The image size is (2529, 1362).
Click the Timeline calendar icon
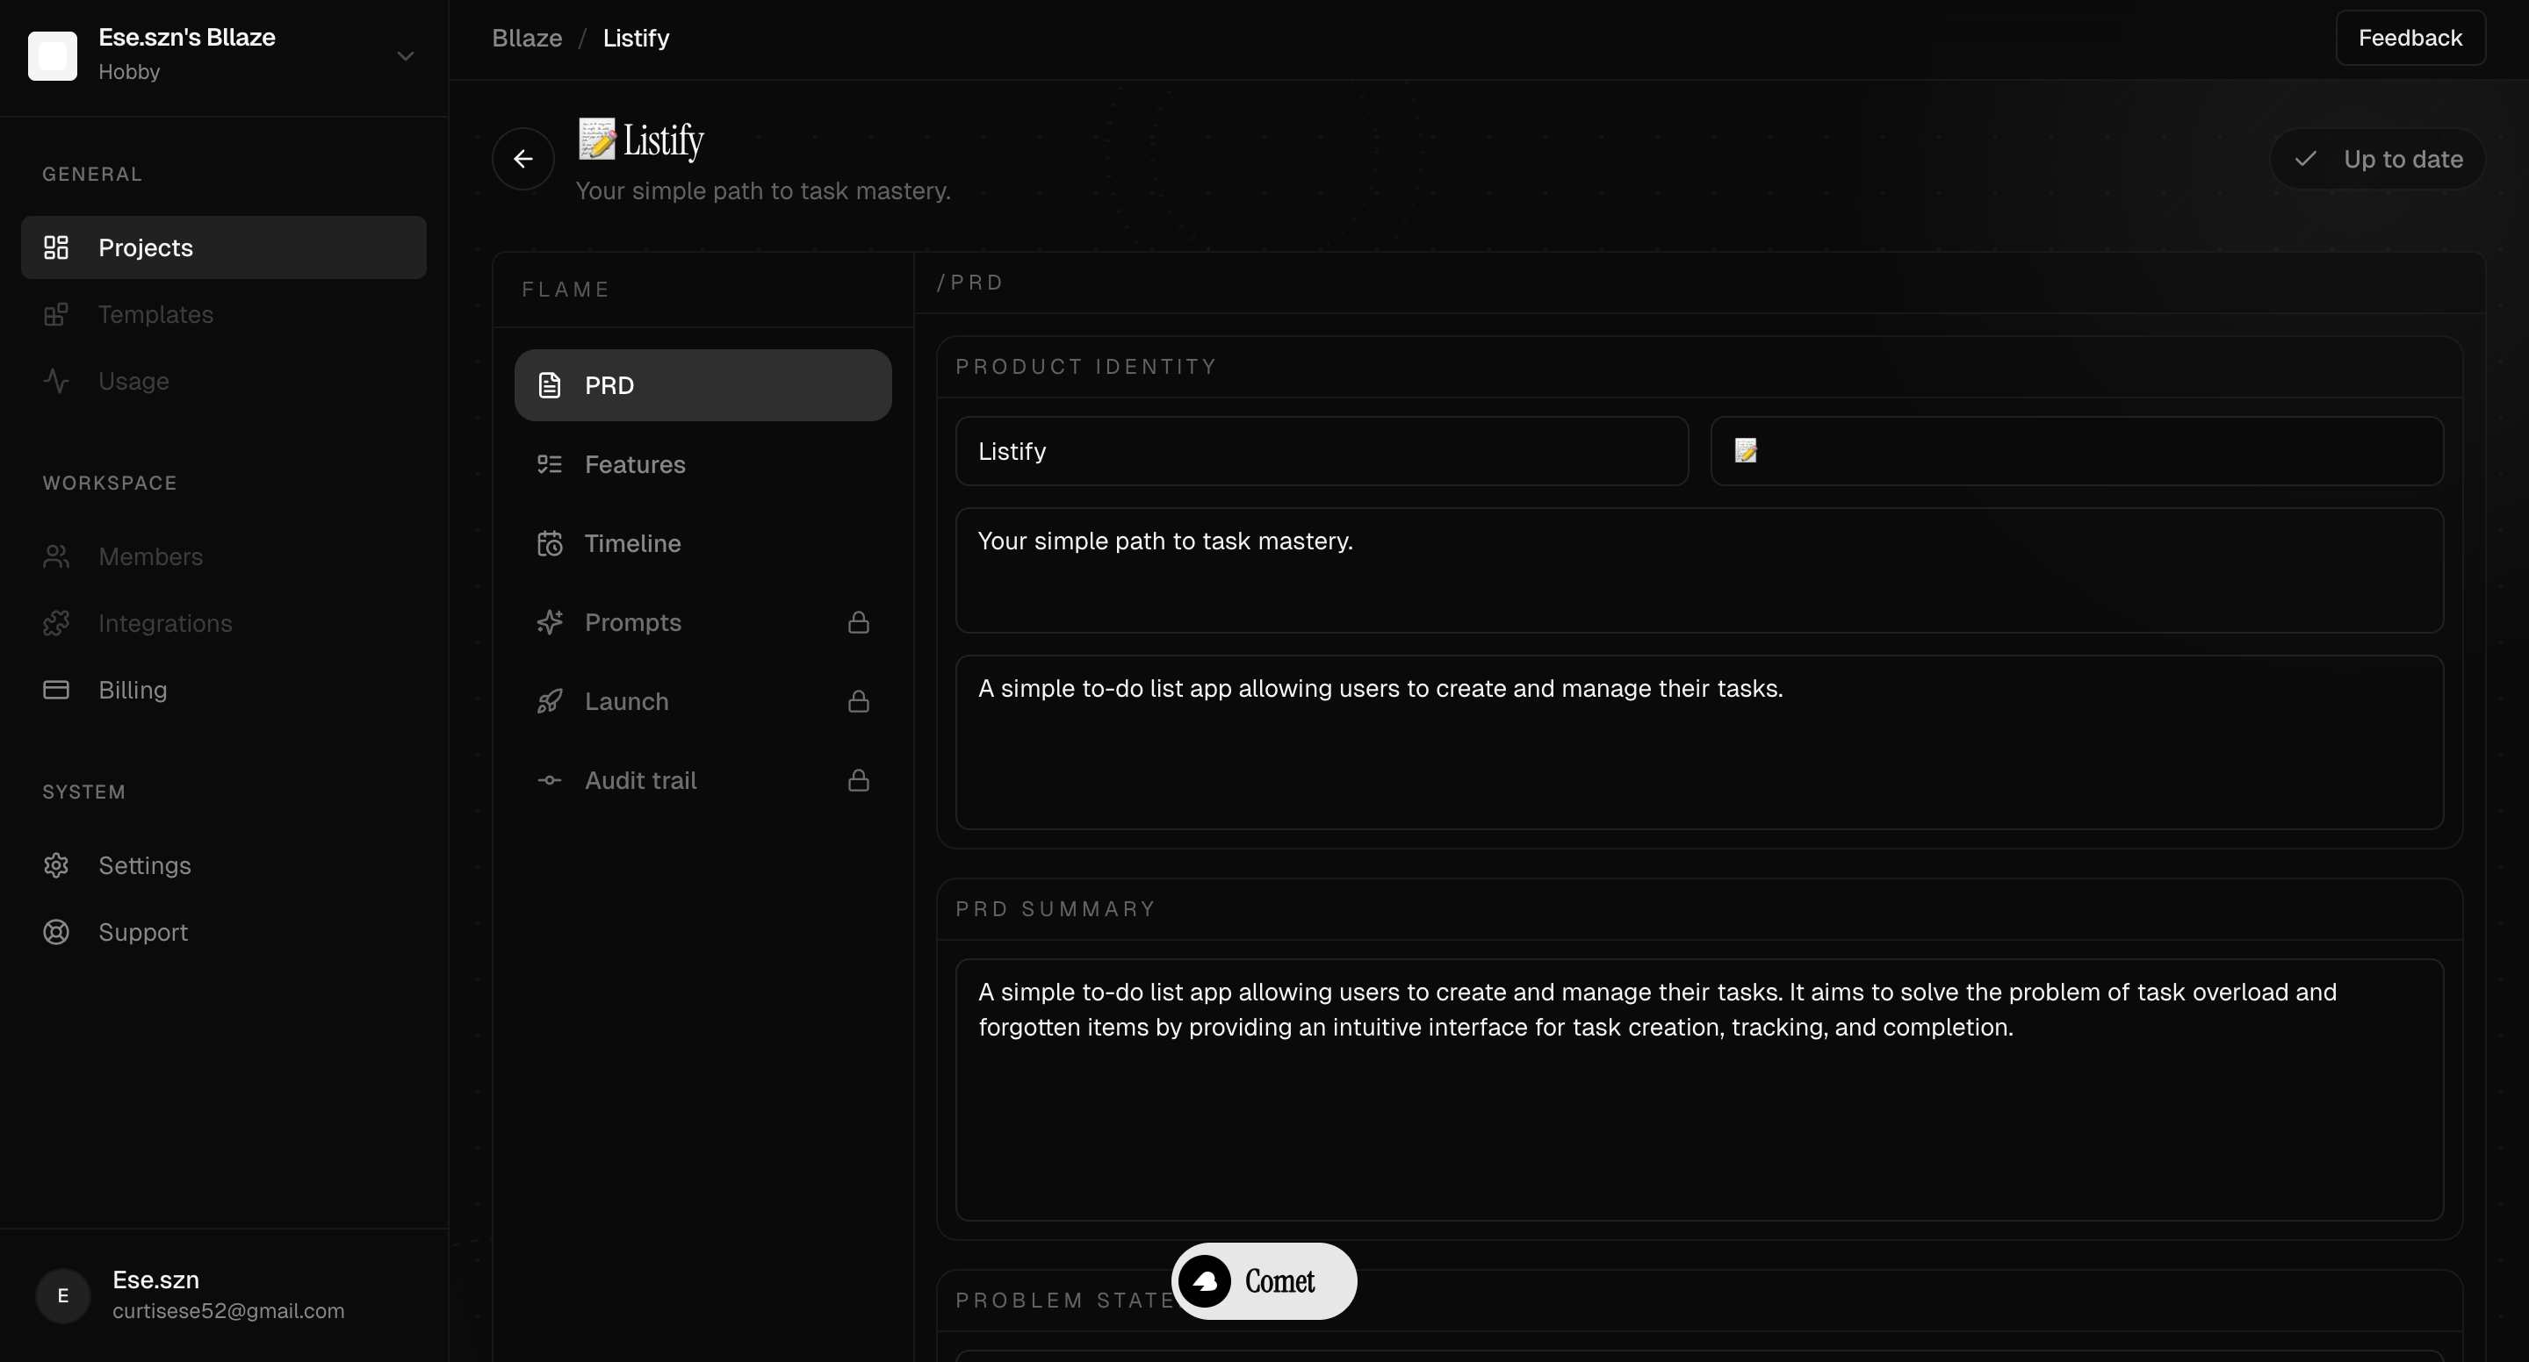coord(549,542)
